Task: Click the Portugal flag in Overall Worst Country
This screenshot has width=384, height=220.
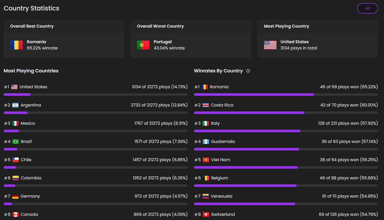Action: pyautogui.click(x=143, y=45)
